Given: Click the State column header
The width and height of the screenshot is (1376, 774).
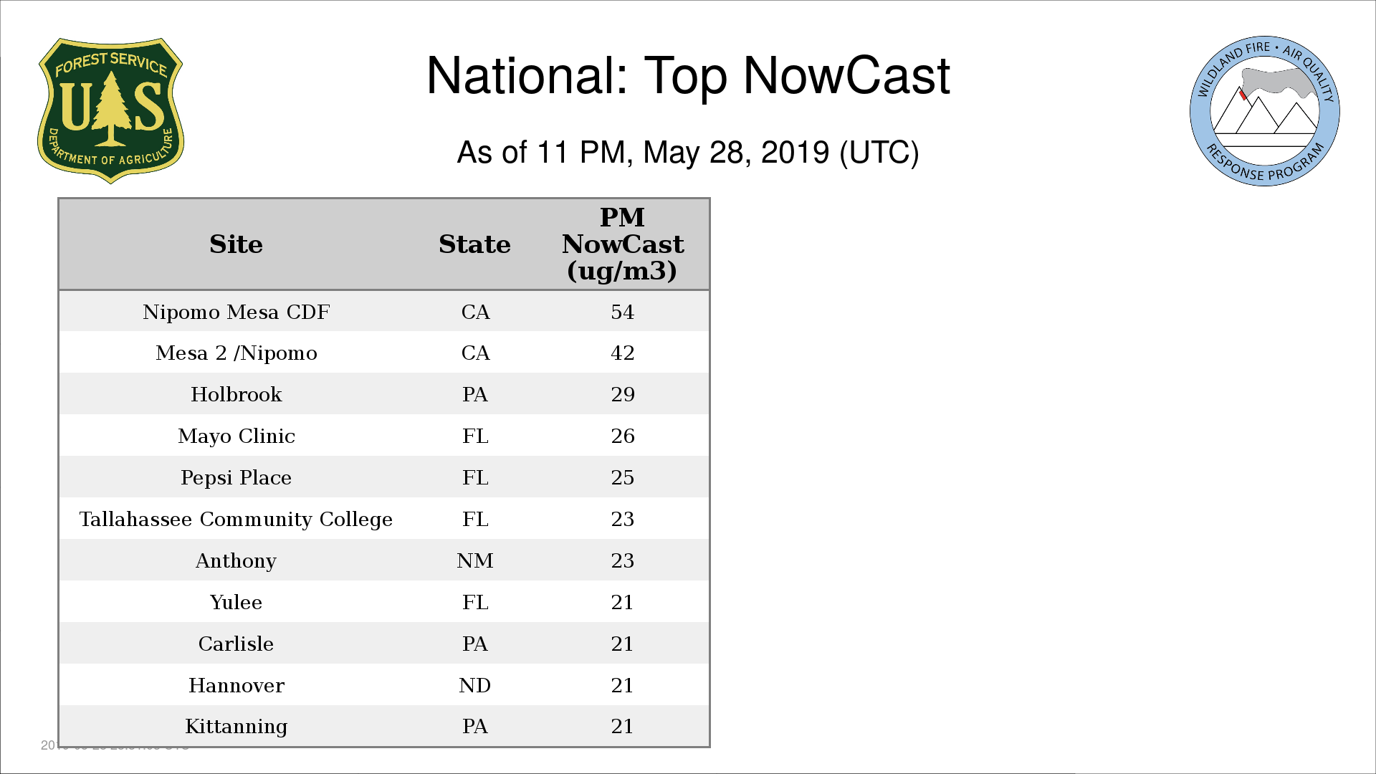Looking at the screenshot, I should pos(474,244).
